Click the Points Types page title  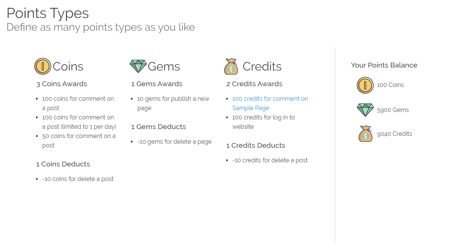point(48,13)
